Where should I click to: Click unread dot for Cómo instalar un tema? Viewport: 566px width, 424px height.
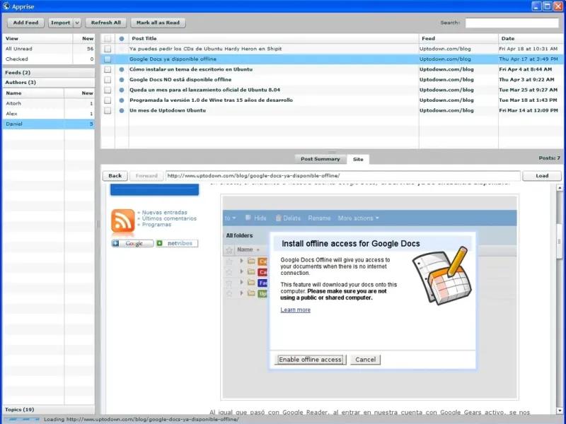point(122,69)
